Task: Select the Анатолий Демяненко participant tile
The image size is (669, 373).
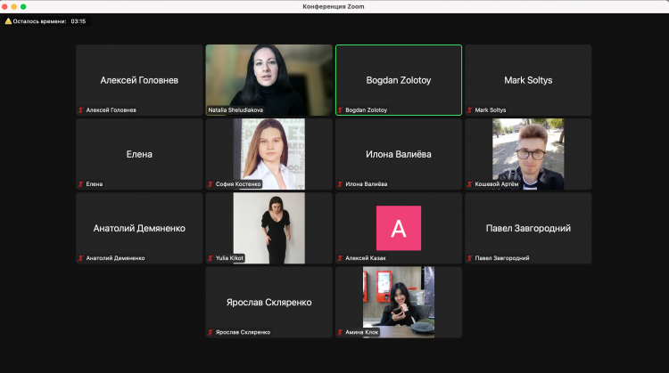Action: (139, 228)
